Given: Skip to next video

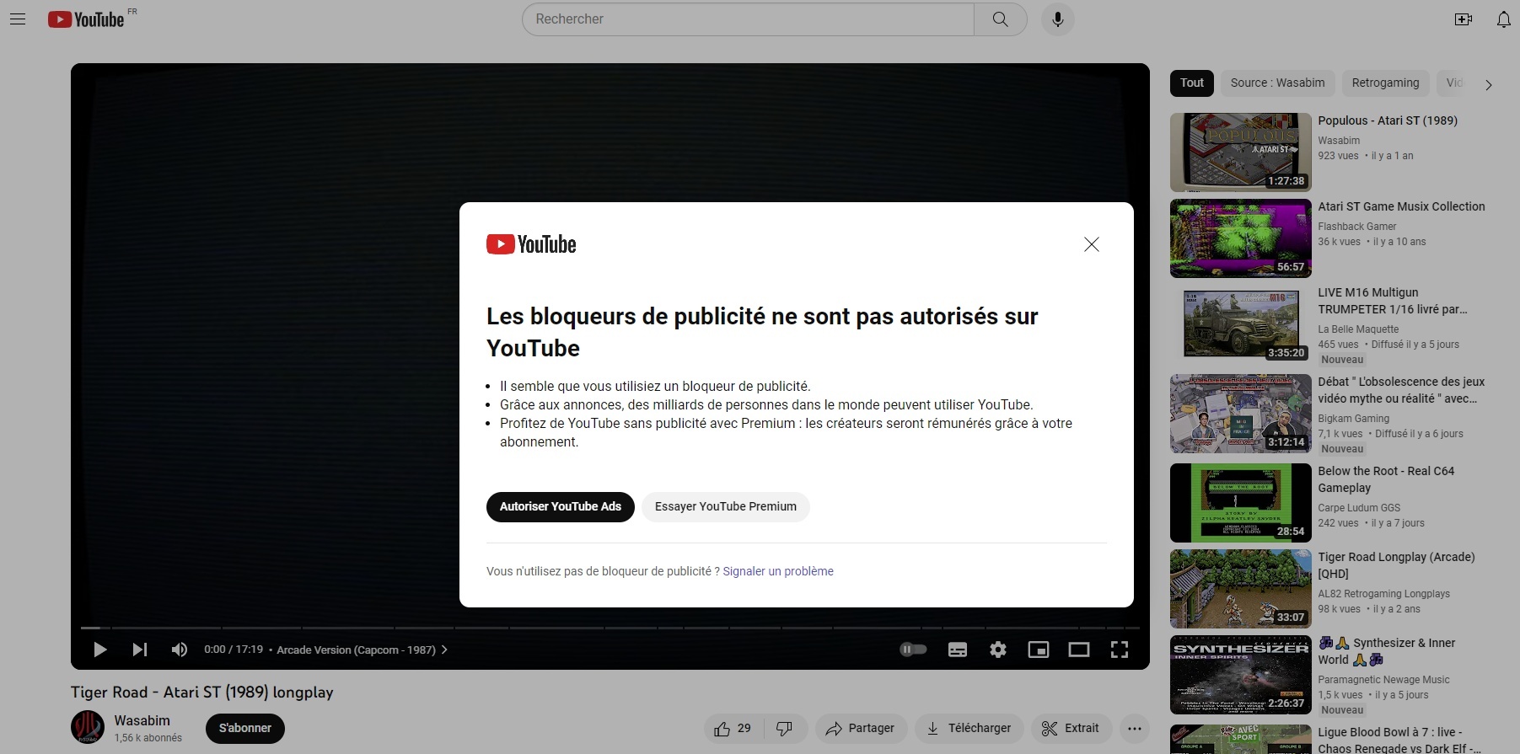Looking at the screenshot, I should coord(140,650).
